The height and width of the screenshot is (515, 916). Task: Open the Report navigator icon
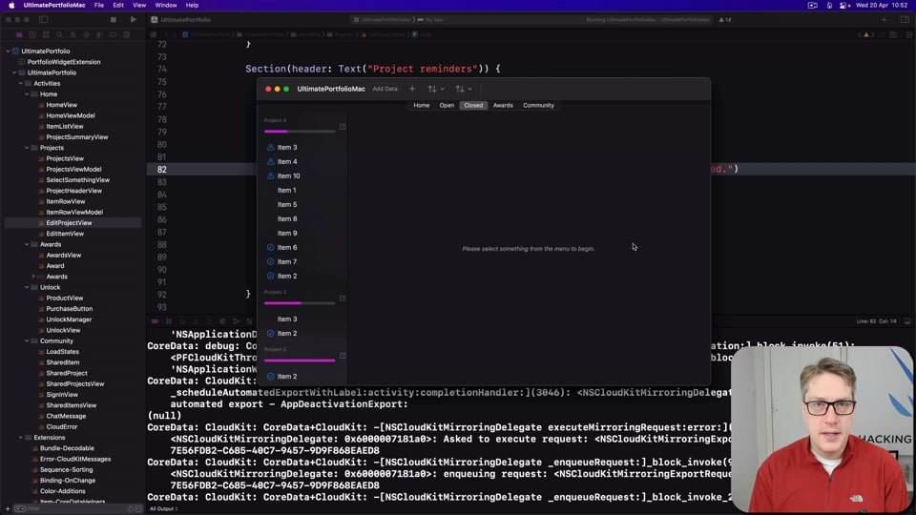(126, 34)
